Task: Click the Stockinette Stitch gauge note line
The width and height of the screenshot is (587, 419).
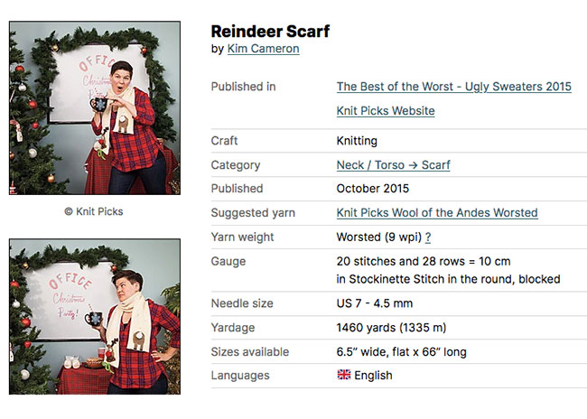Action: click(448, 279)
